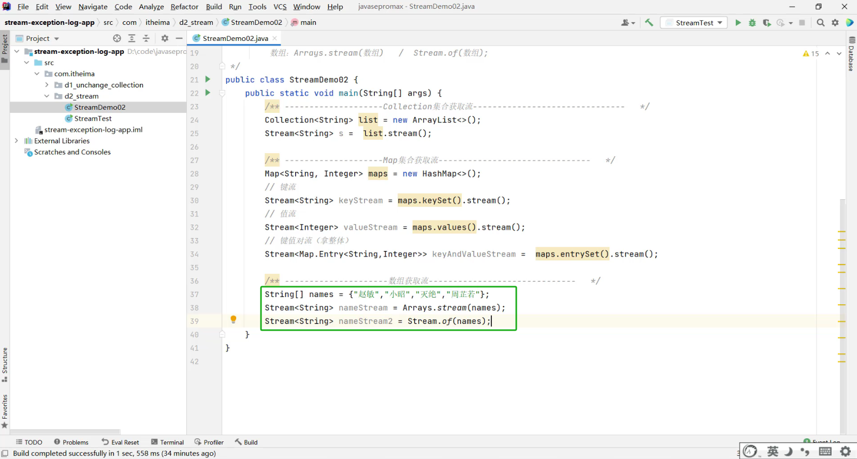Click the colorful plugin icon at the toolbar's far right
This screenshot has height=459, width=857.
click(x=850, y=23)
